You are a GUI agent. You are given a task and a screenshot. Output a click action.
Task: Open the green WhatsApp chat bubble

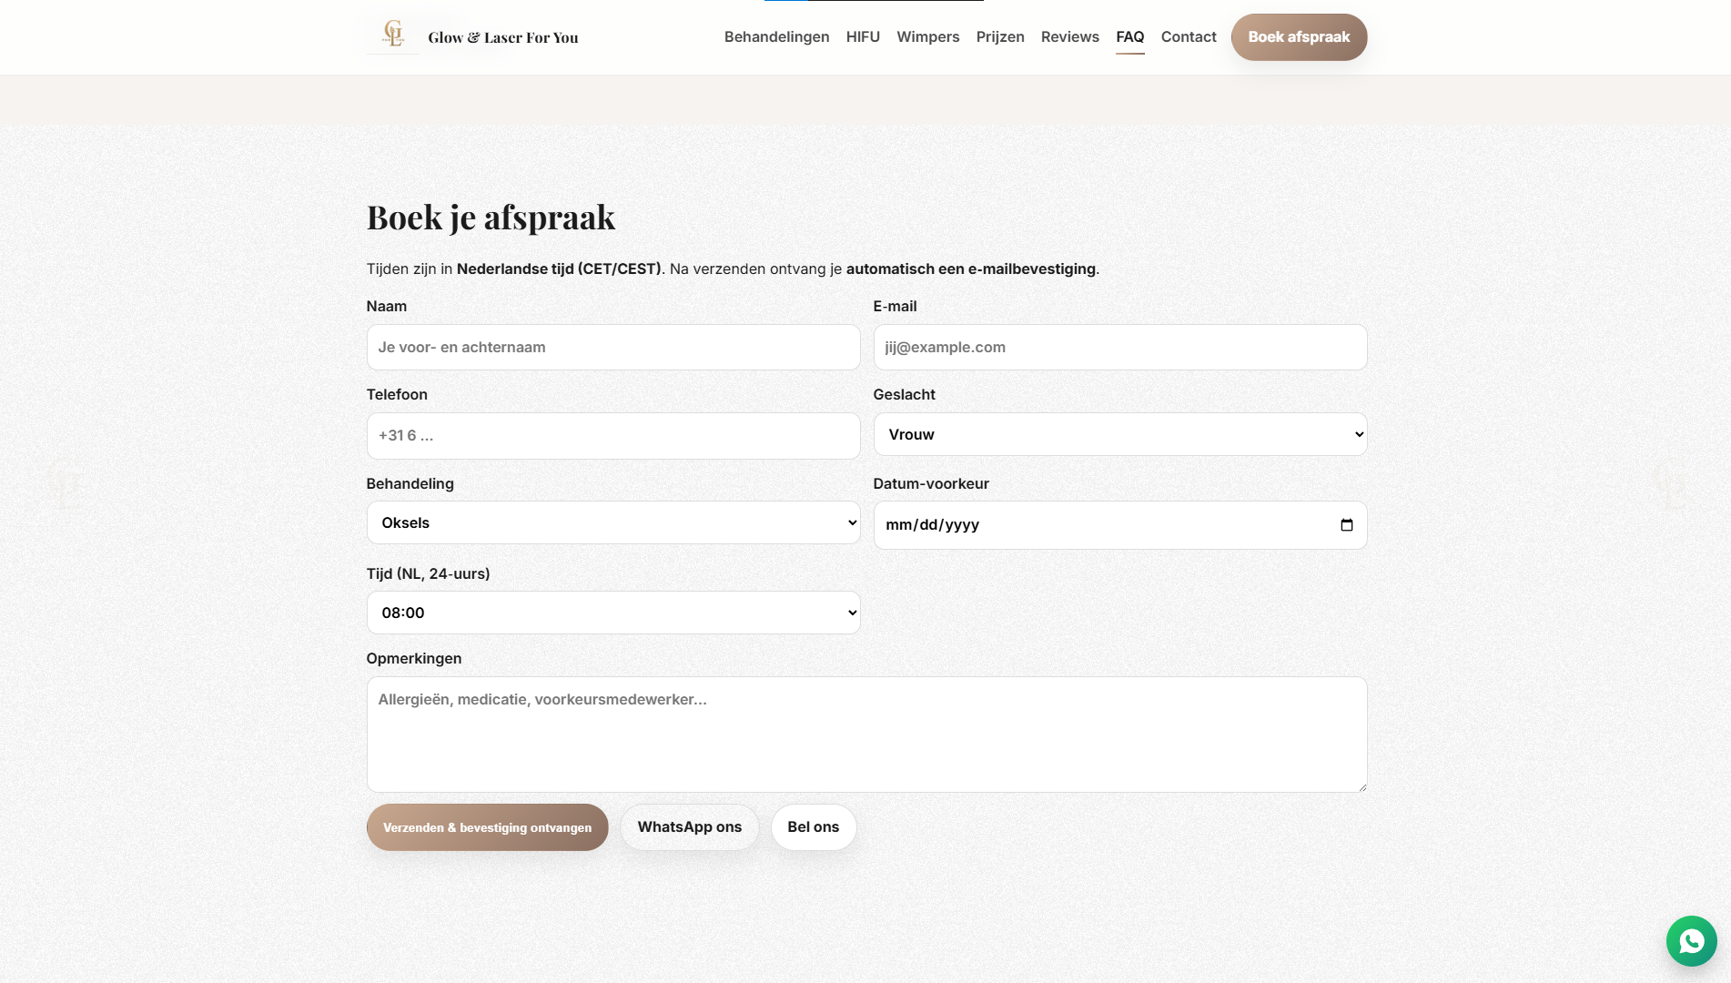(1691, 941)
